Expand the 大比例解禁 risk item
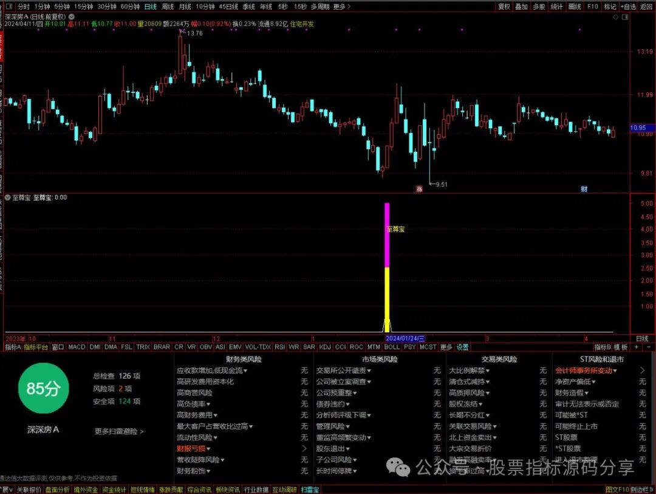The height and width of the screenshot is (494, 656). (x=469, y=371)
